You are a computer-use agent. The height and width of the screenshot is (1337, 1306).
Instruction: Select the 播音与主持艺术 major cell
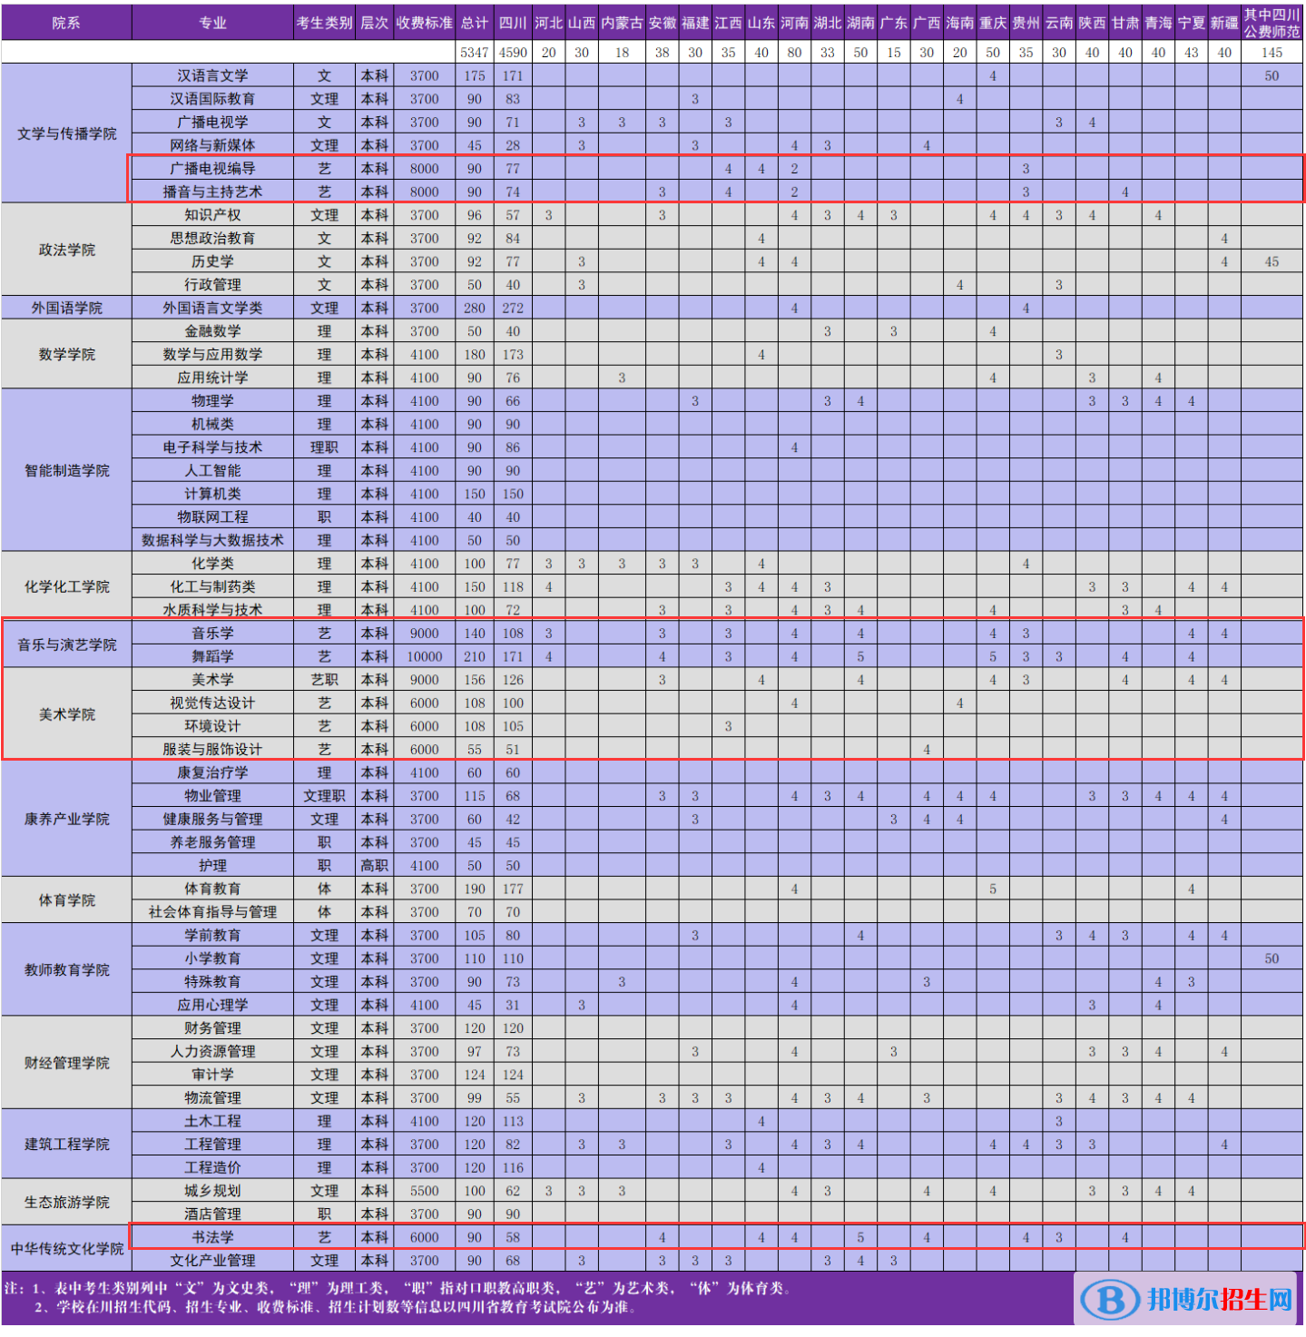pos(212,192)
